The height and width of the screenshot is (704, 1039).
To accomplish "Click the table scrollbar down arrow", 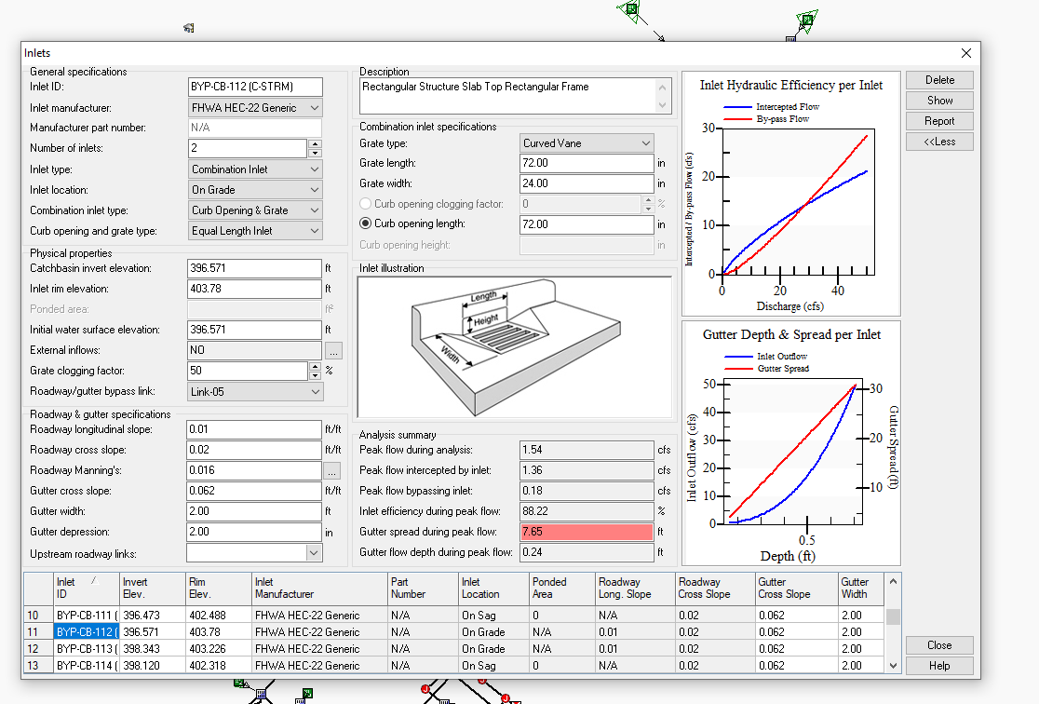I will pos(892,667).
